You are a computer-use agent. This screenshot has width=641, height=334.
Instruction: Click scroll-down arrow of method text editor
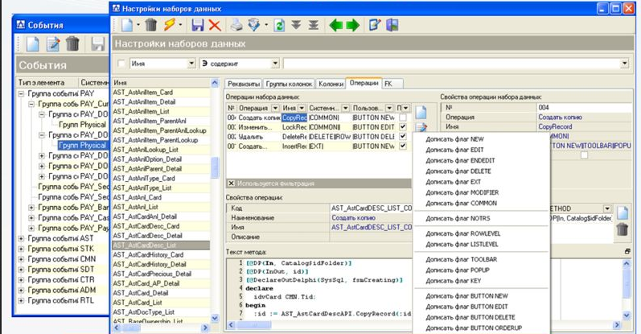click(627, 315)
